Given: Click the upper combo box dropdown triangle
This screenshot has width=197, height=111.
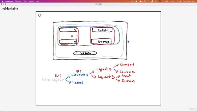Looking at the screenshot, I should pyautogui.click(x=75, y=30).
